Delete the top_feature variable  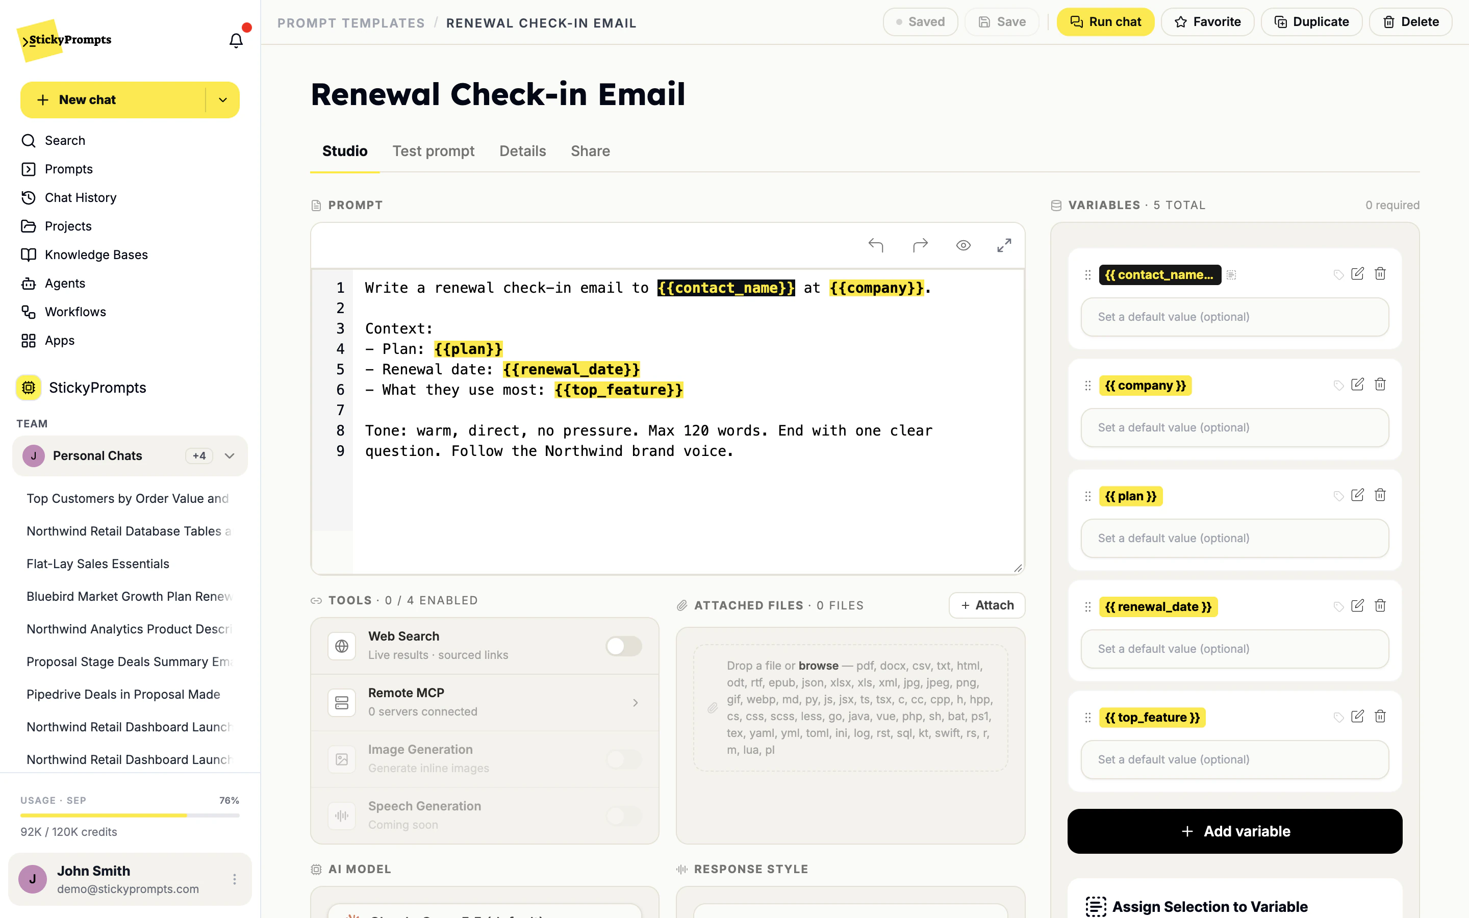[x=1380, y=717]
